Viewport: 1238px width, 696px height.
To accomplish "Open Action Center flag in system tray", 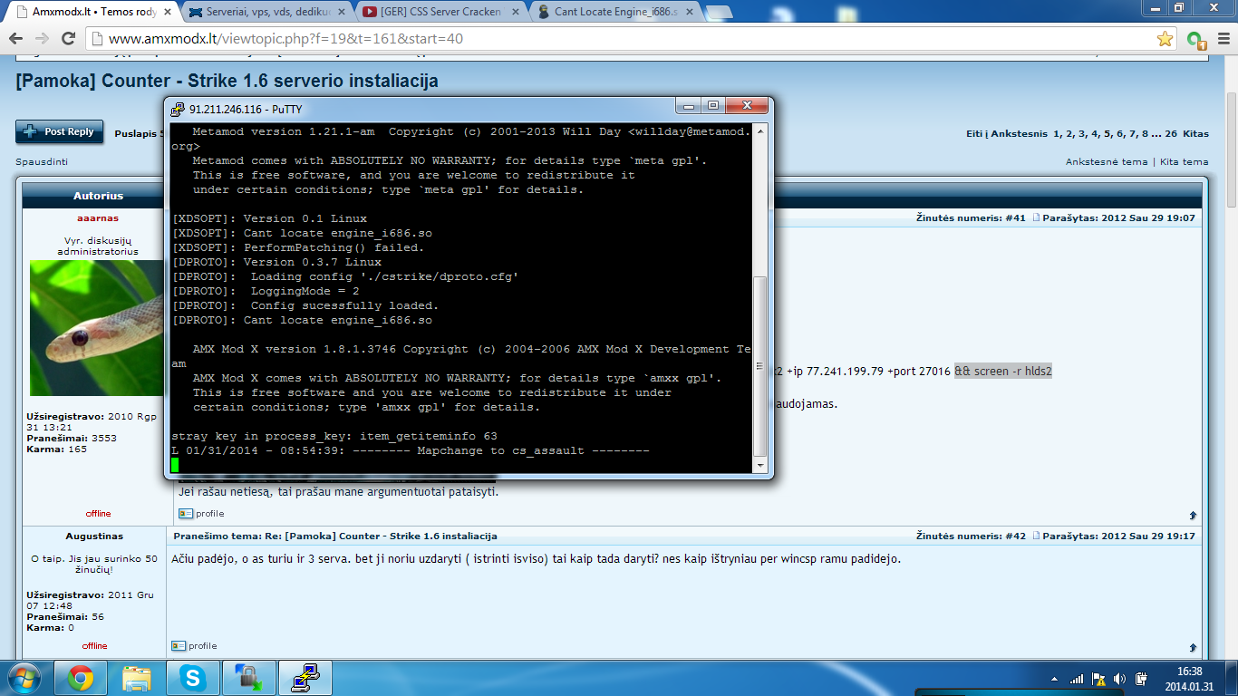I will (1098, 679).
